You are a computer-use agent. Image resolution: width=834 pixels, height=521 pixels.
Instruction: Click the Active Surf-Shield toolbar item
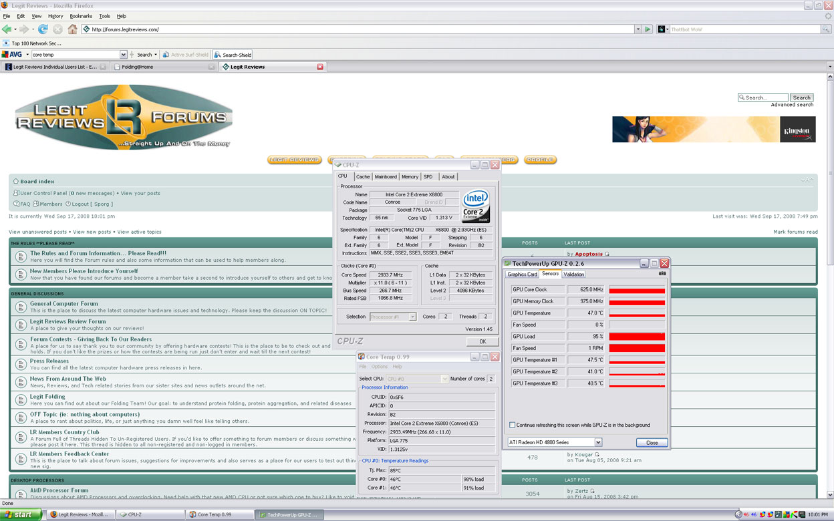click(185, 55)
